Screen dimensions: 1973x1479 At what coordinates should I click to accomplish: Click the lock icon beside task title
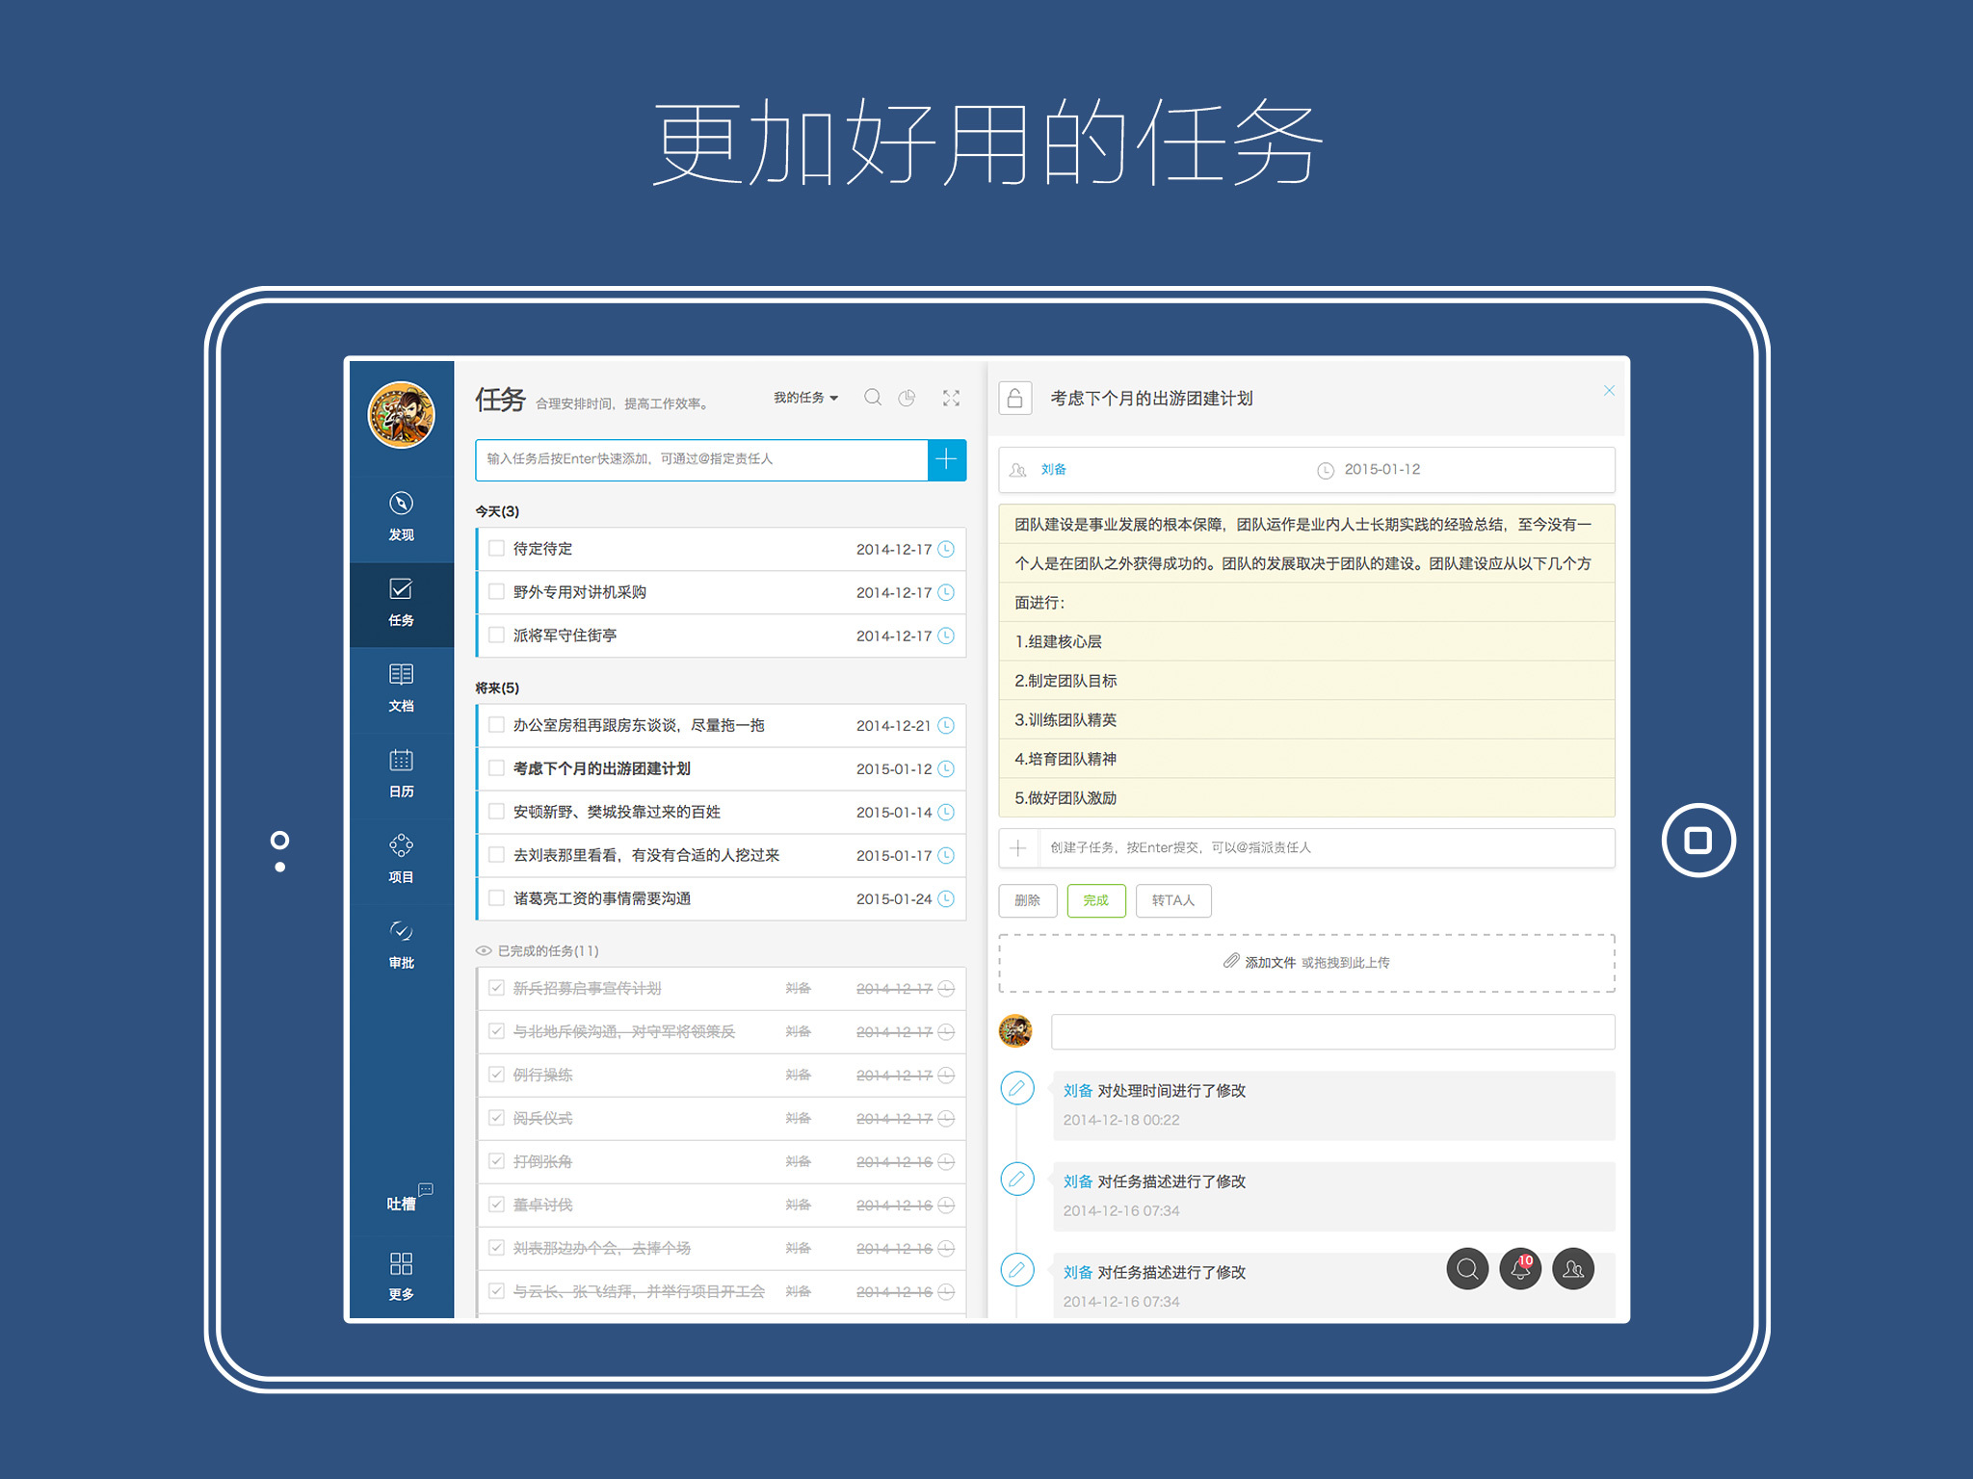[x=1015, y=398]
